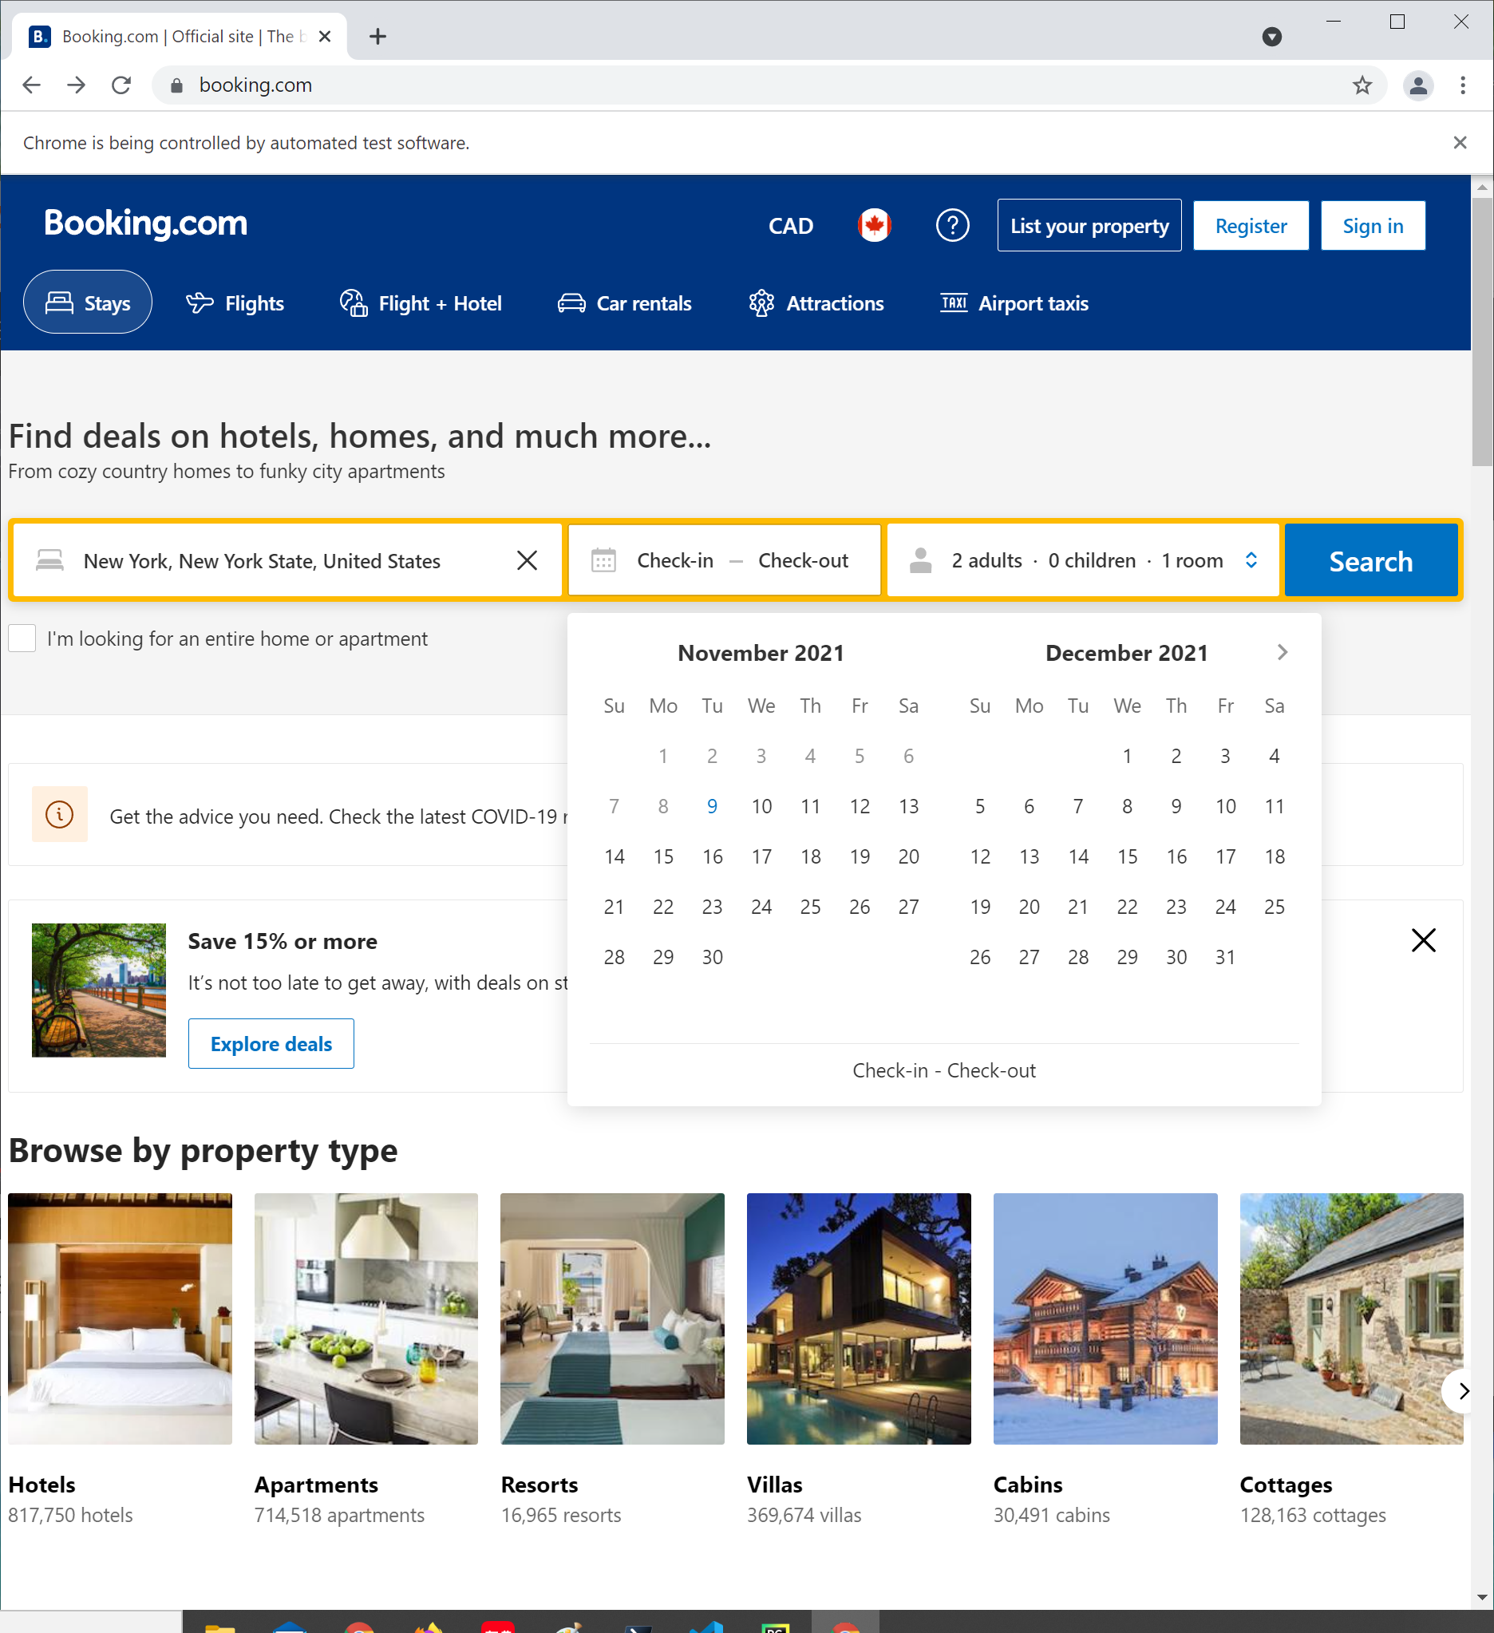The image size is (1494, 1633).
Task: Click List your property
Action: (1089, 225)
